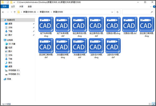Click in the search box field

pos(139,12)
